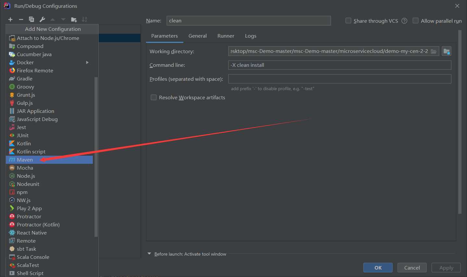Choose Cucumber java configuration type

[x=49, y=54]
